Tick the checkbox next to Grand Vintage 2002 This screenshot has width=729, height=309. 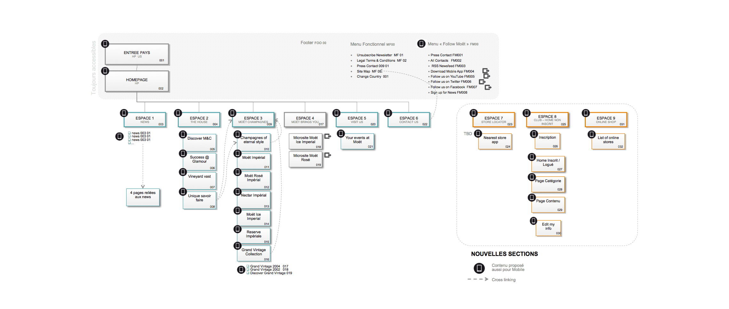[248, 269]
